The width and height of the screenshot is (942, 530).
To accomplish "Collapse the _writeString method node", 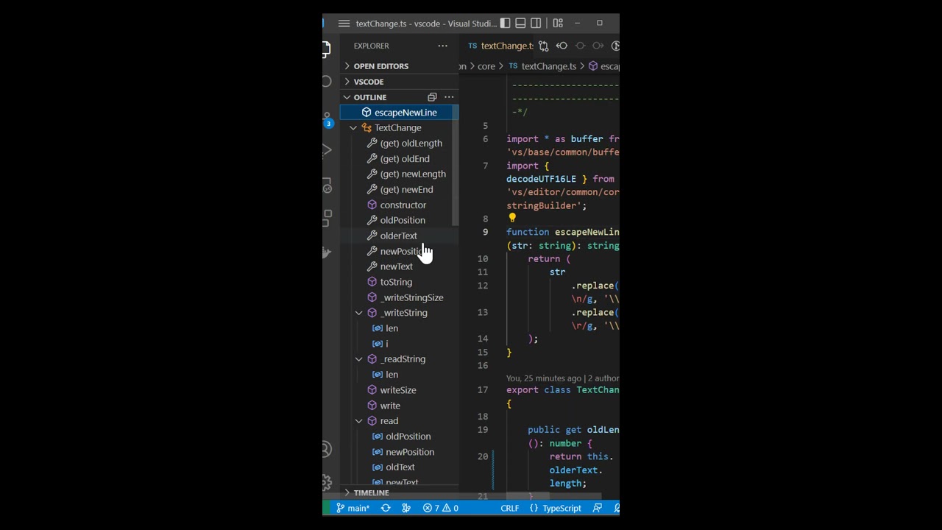I will click(x=359, y=313).
